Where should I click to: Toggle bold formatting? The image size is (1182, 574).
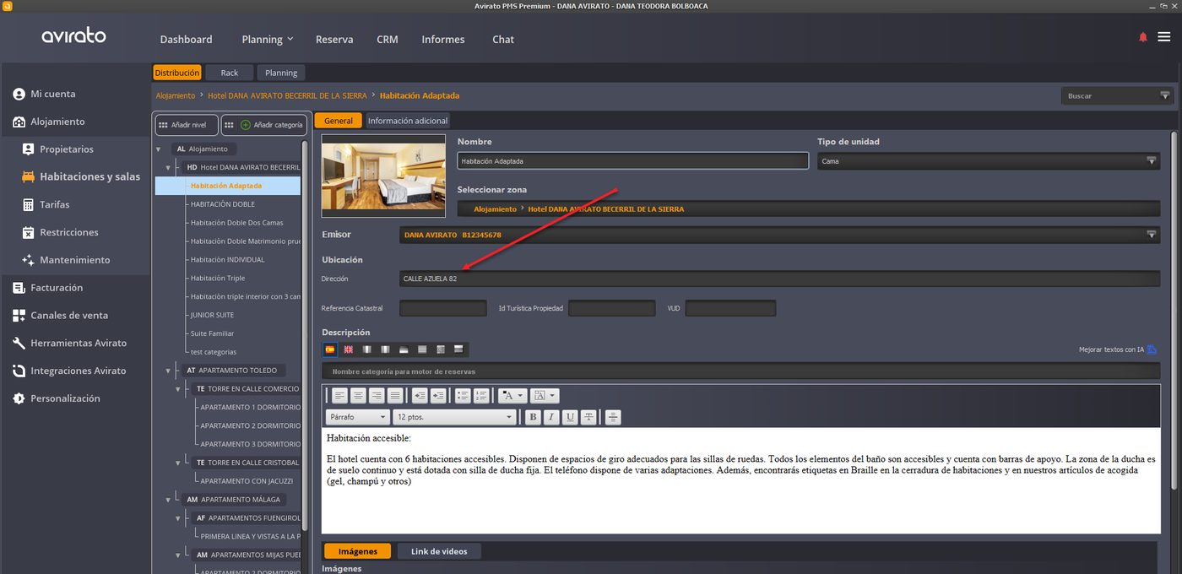(533, 417)
